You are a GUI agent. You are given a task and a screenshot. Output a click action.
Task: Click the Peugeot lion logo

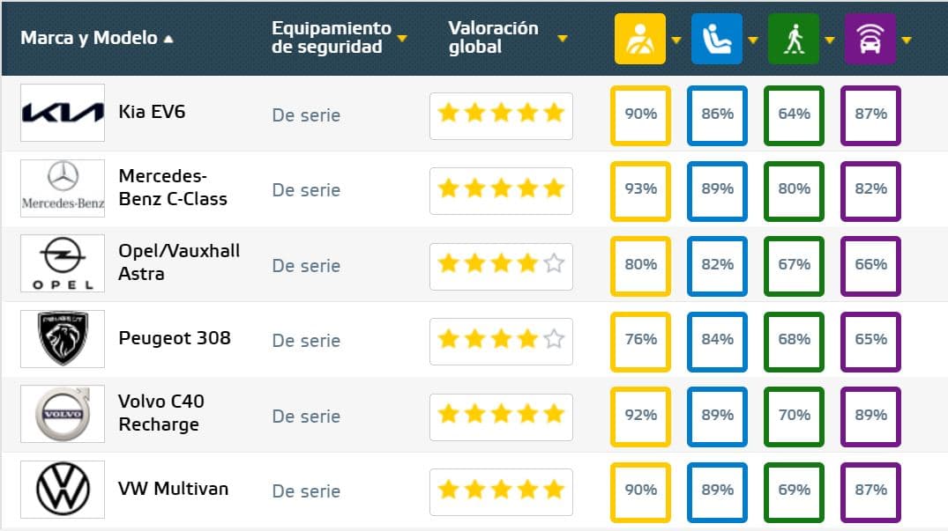point(63,338)
